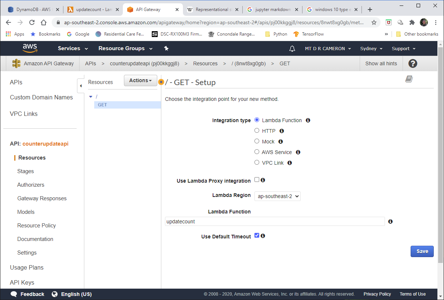Open the Chrome extensions puzzle icon

point(412,22)
